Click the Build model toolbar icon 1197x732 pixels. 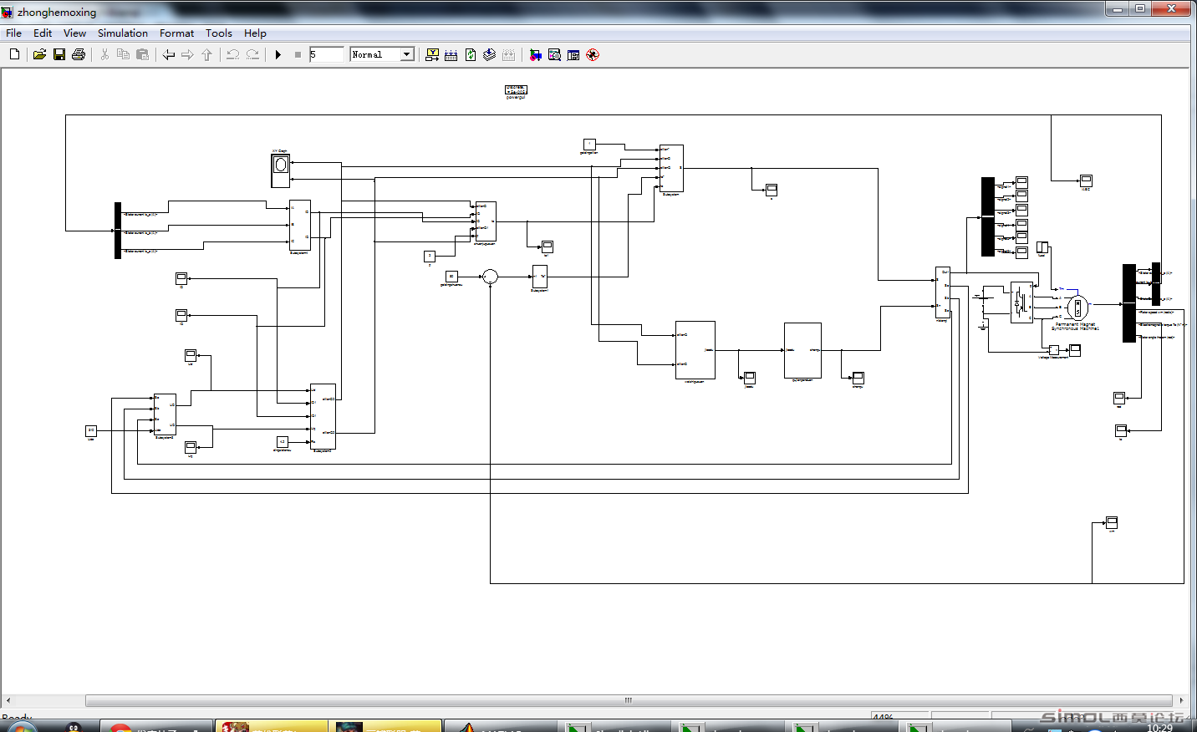click(451, 54)
